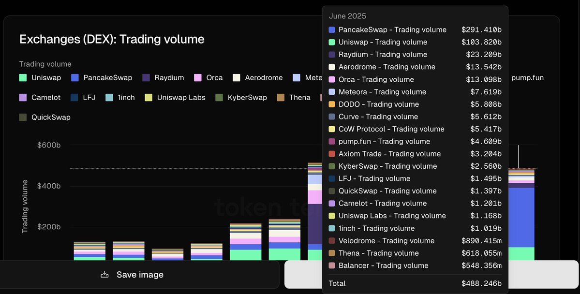
Task: Click the Axiom Trade - Trading volume row
Action: coord(415,154)
